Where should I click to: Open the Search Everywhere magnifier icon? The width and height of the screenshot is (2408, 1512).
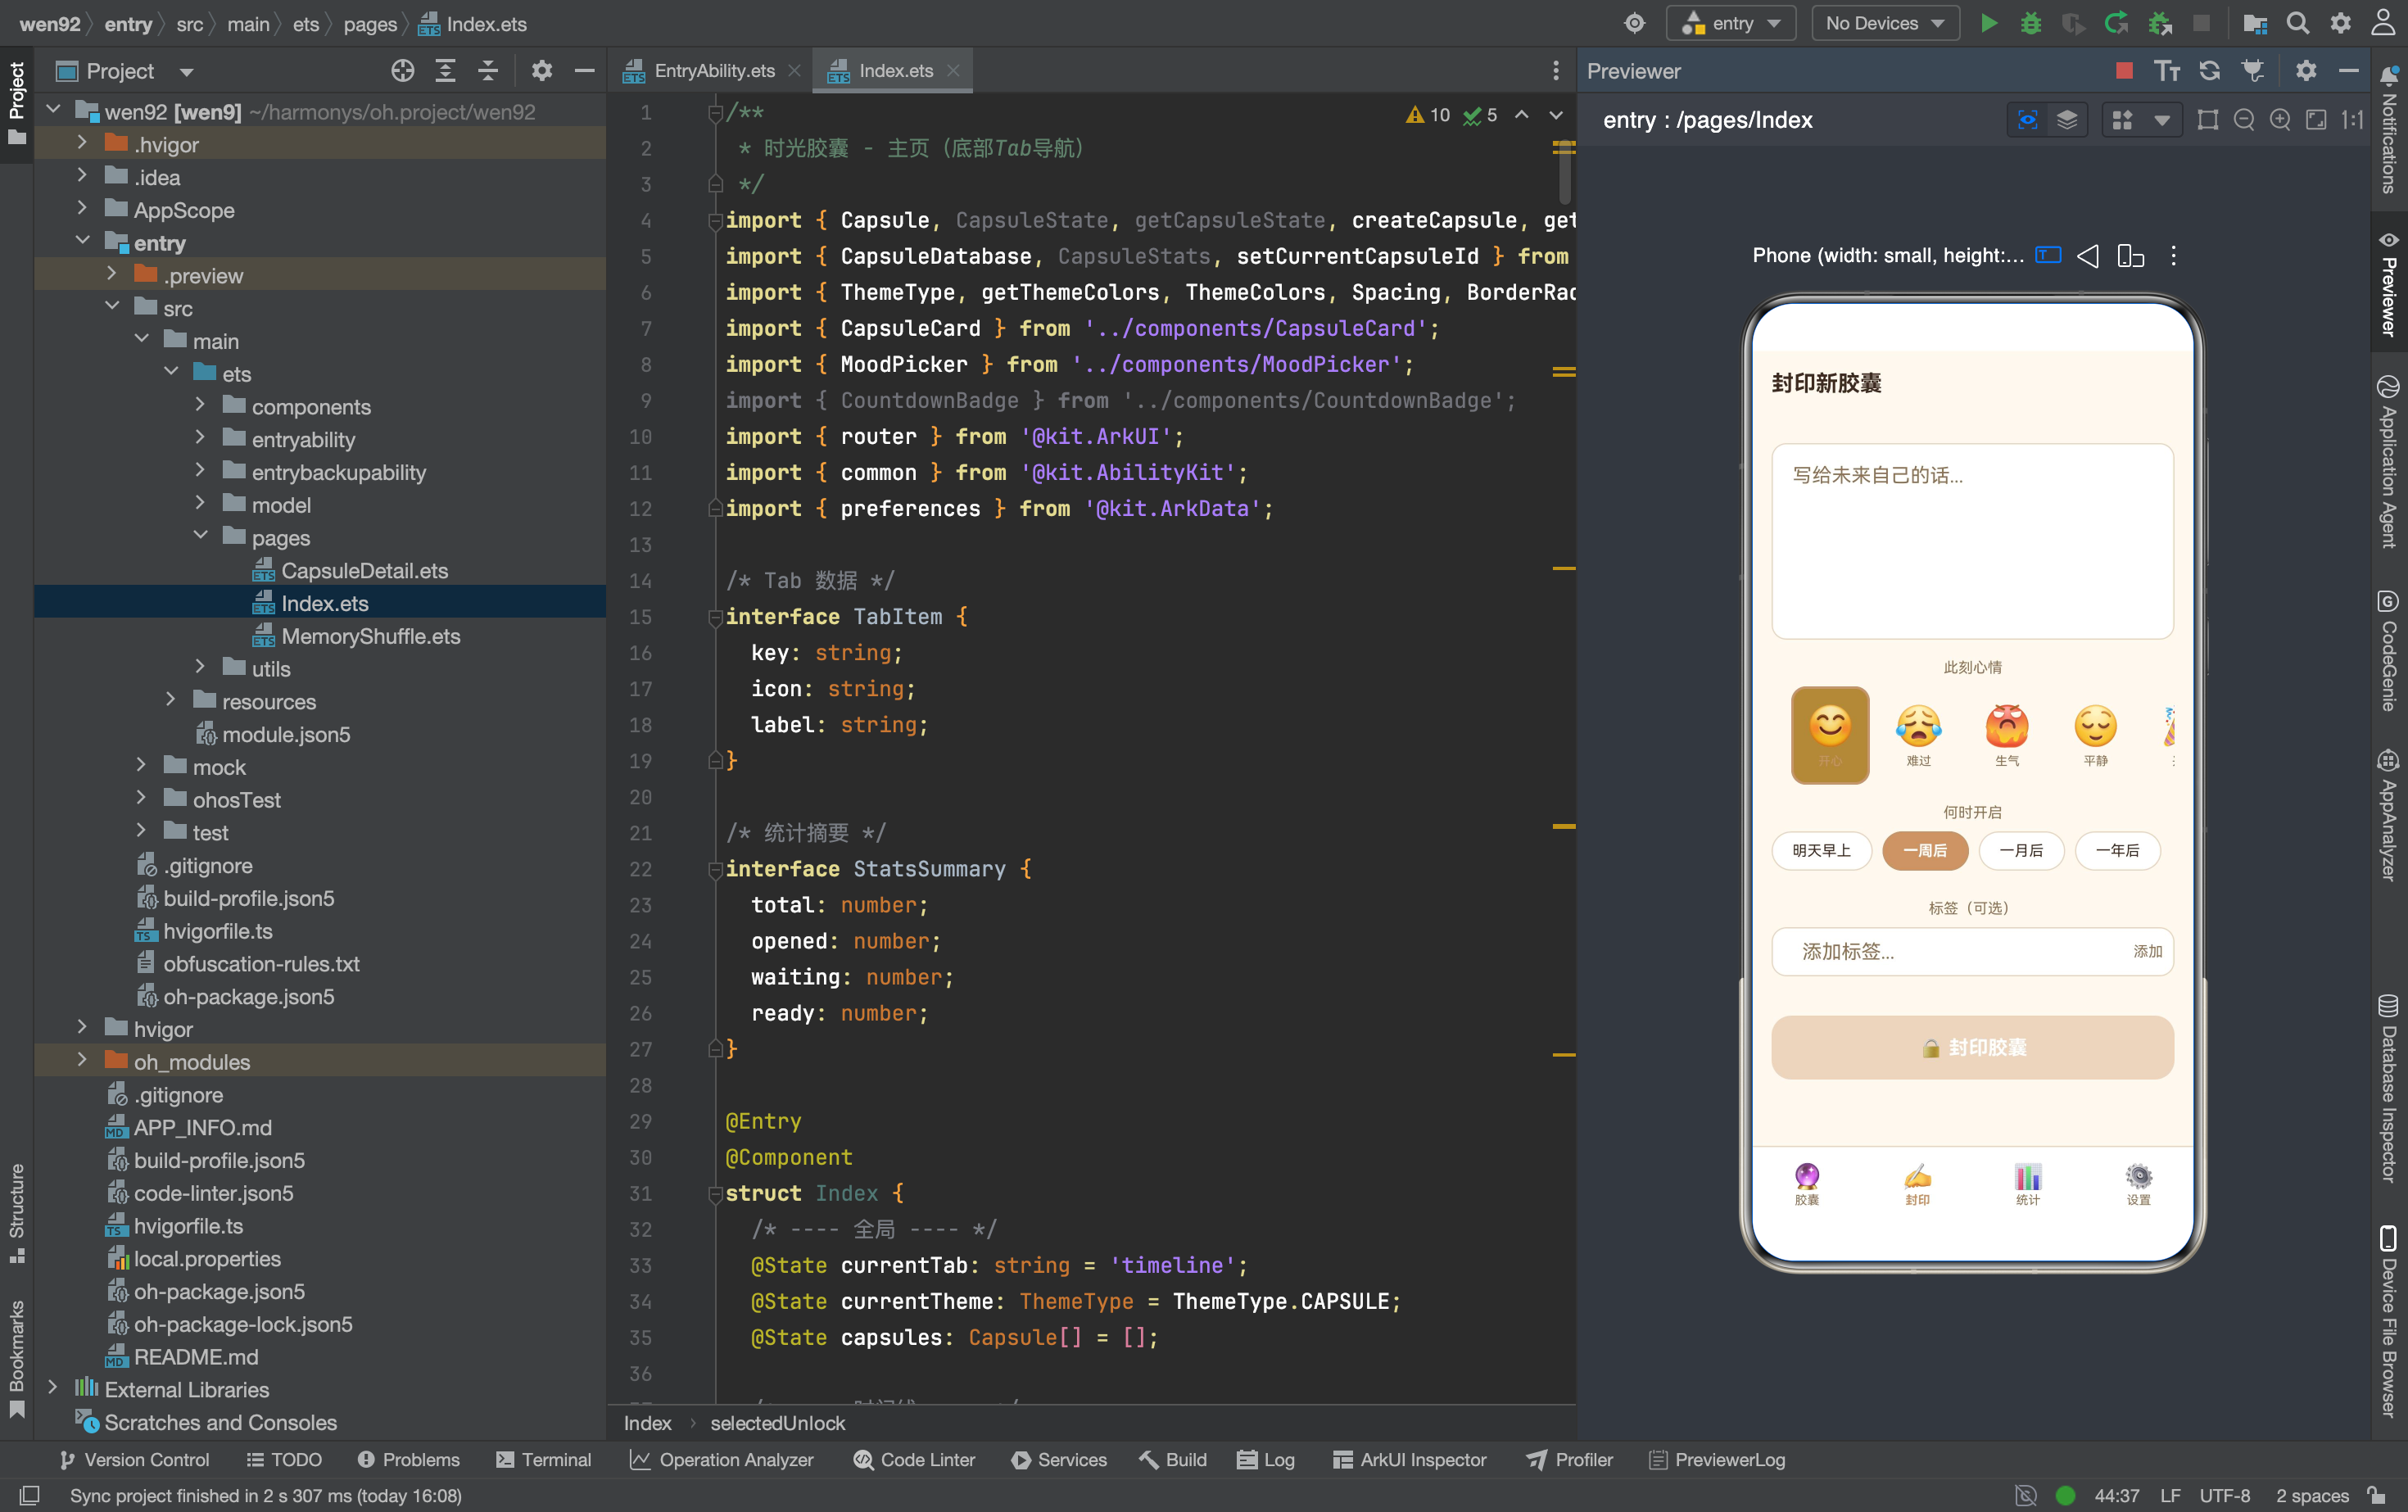point(2298,23)
